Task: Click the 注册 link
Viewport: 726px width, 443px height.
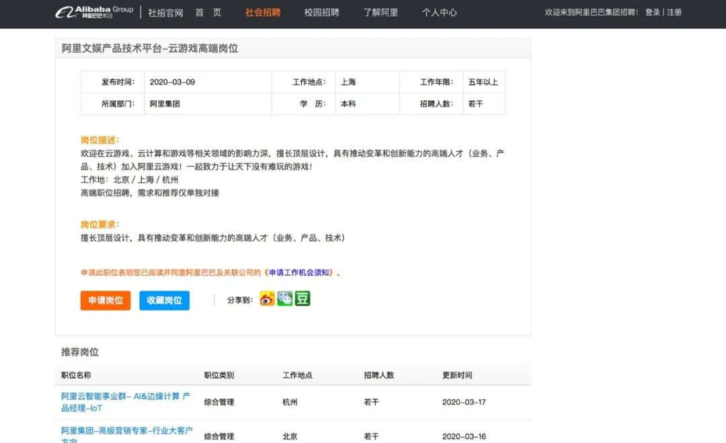Action: [x=674, y=13]
